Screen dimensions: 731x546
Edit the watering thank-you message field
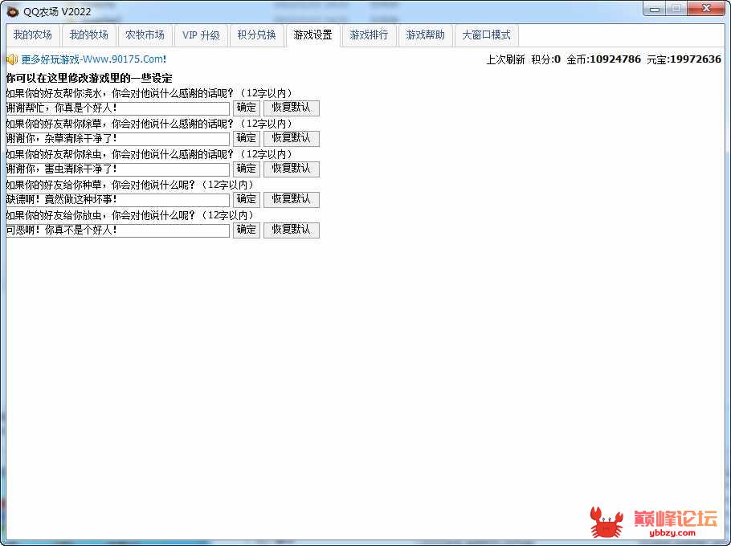(x=117, y=108)
